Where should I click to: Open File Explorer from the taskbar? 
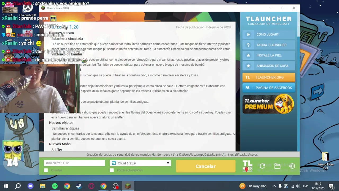coord(43,186)
